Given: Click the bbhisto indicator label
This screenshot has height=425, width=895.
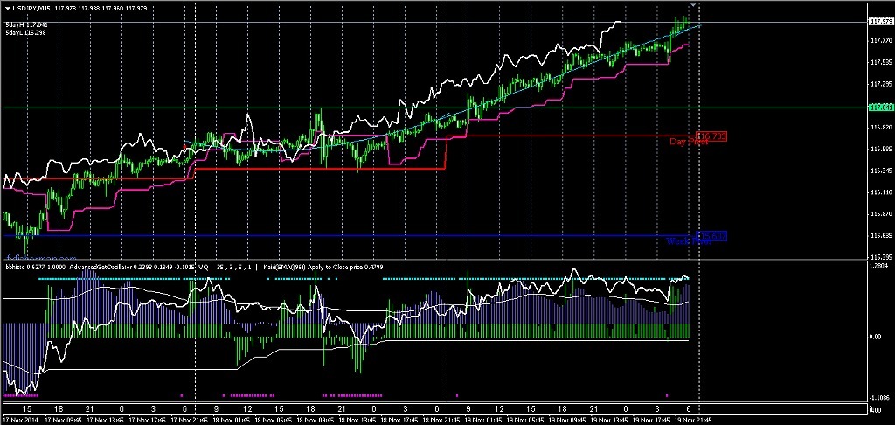Looking at the screenshot, I should click(16, 268).
